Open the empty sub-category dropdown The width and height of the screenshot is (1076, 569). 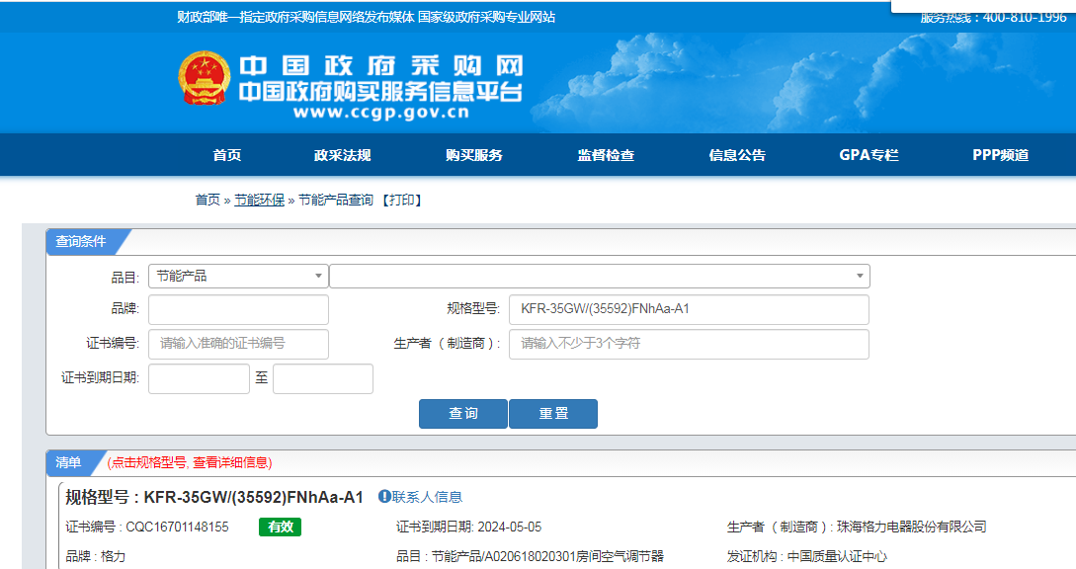click(x=600, y=276)
